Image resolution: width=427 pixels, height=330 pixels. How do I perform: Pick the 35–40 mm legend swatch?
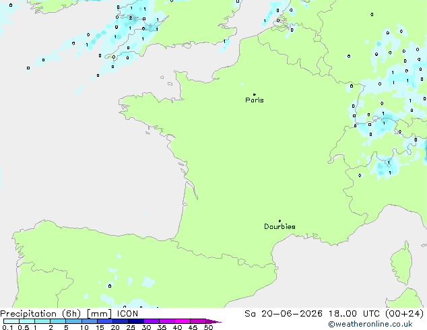coord(166,321)
